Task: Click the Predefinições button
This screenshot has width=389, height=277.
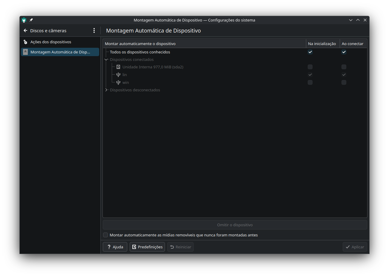Action: (147, 247)
